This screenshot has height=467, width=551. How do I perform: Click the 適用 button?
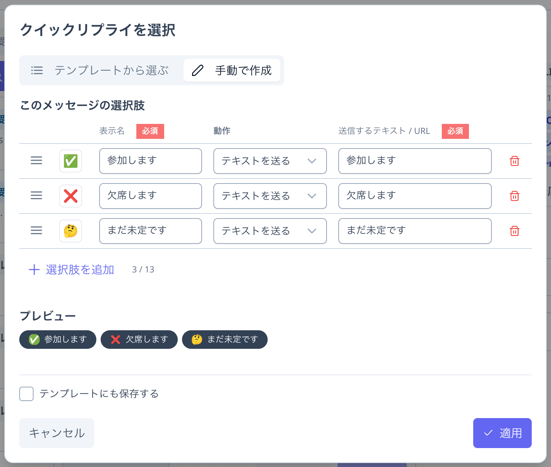point(502,433)
